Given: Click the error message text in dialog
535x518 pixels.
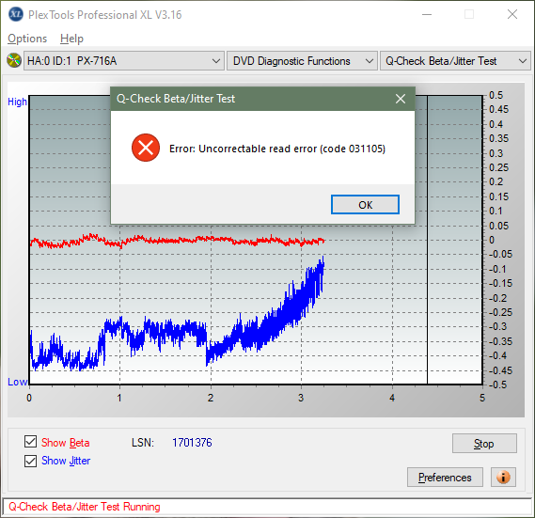Looking at the screenshot, I should (277, 149).
